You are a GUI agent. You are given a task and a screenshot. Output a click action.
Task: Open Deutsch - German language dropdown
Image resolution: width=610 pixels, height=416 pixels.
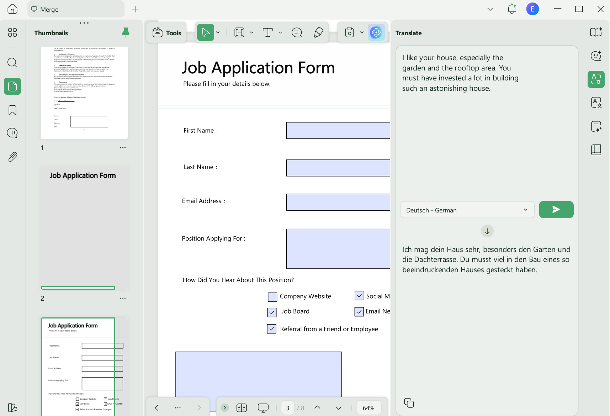[x=467, y=210]
